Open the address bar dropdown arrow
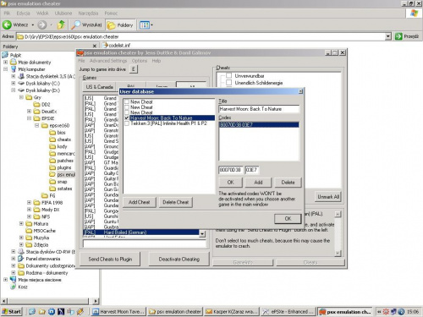423x317 pixels. click(x=388, y=36)
